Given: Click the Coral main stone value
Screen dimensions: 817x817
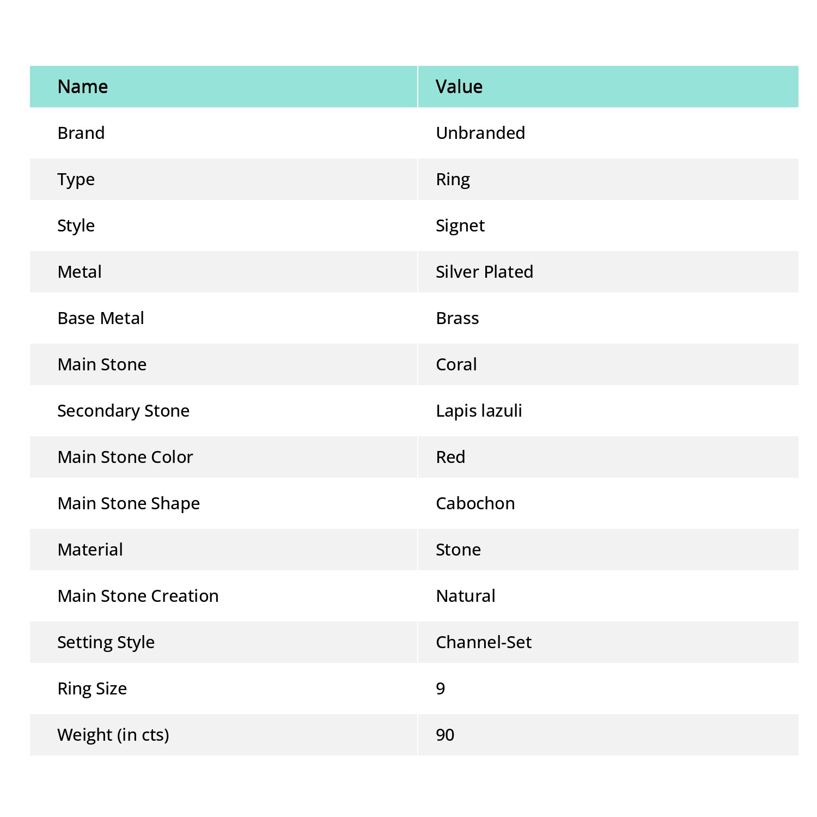Looking at the screenshot, I should coord(456,364).
